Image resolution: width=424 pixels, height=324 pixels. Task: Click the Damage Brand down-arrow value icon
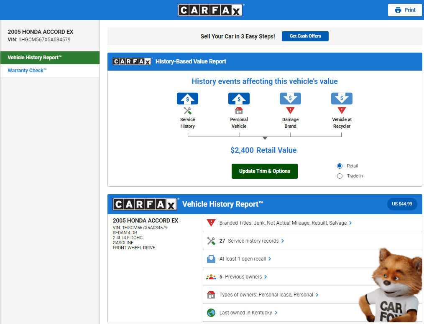pos(290,99)
